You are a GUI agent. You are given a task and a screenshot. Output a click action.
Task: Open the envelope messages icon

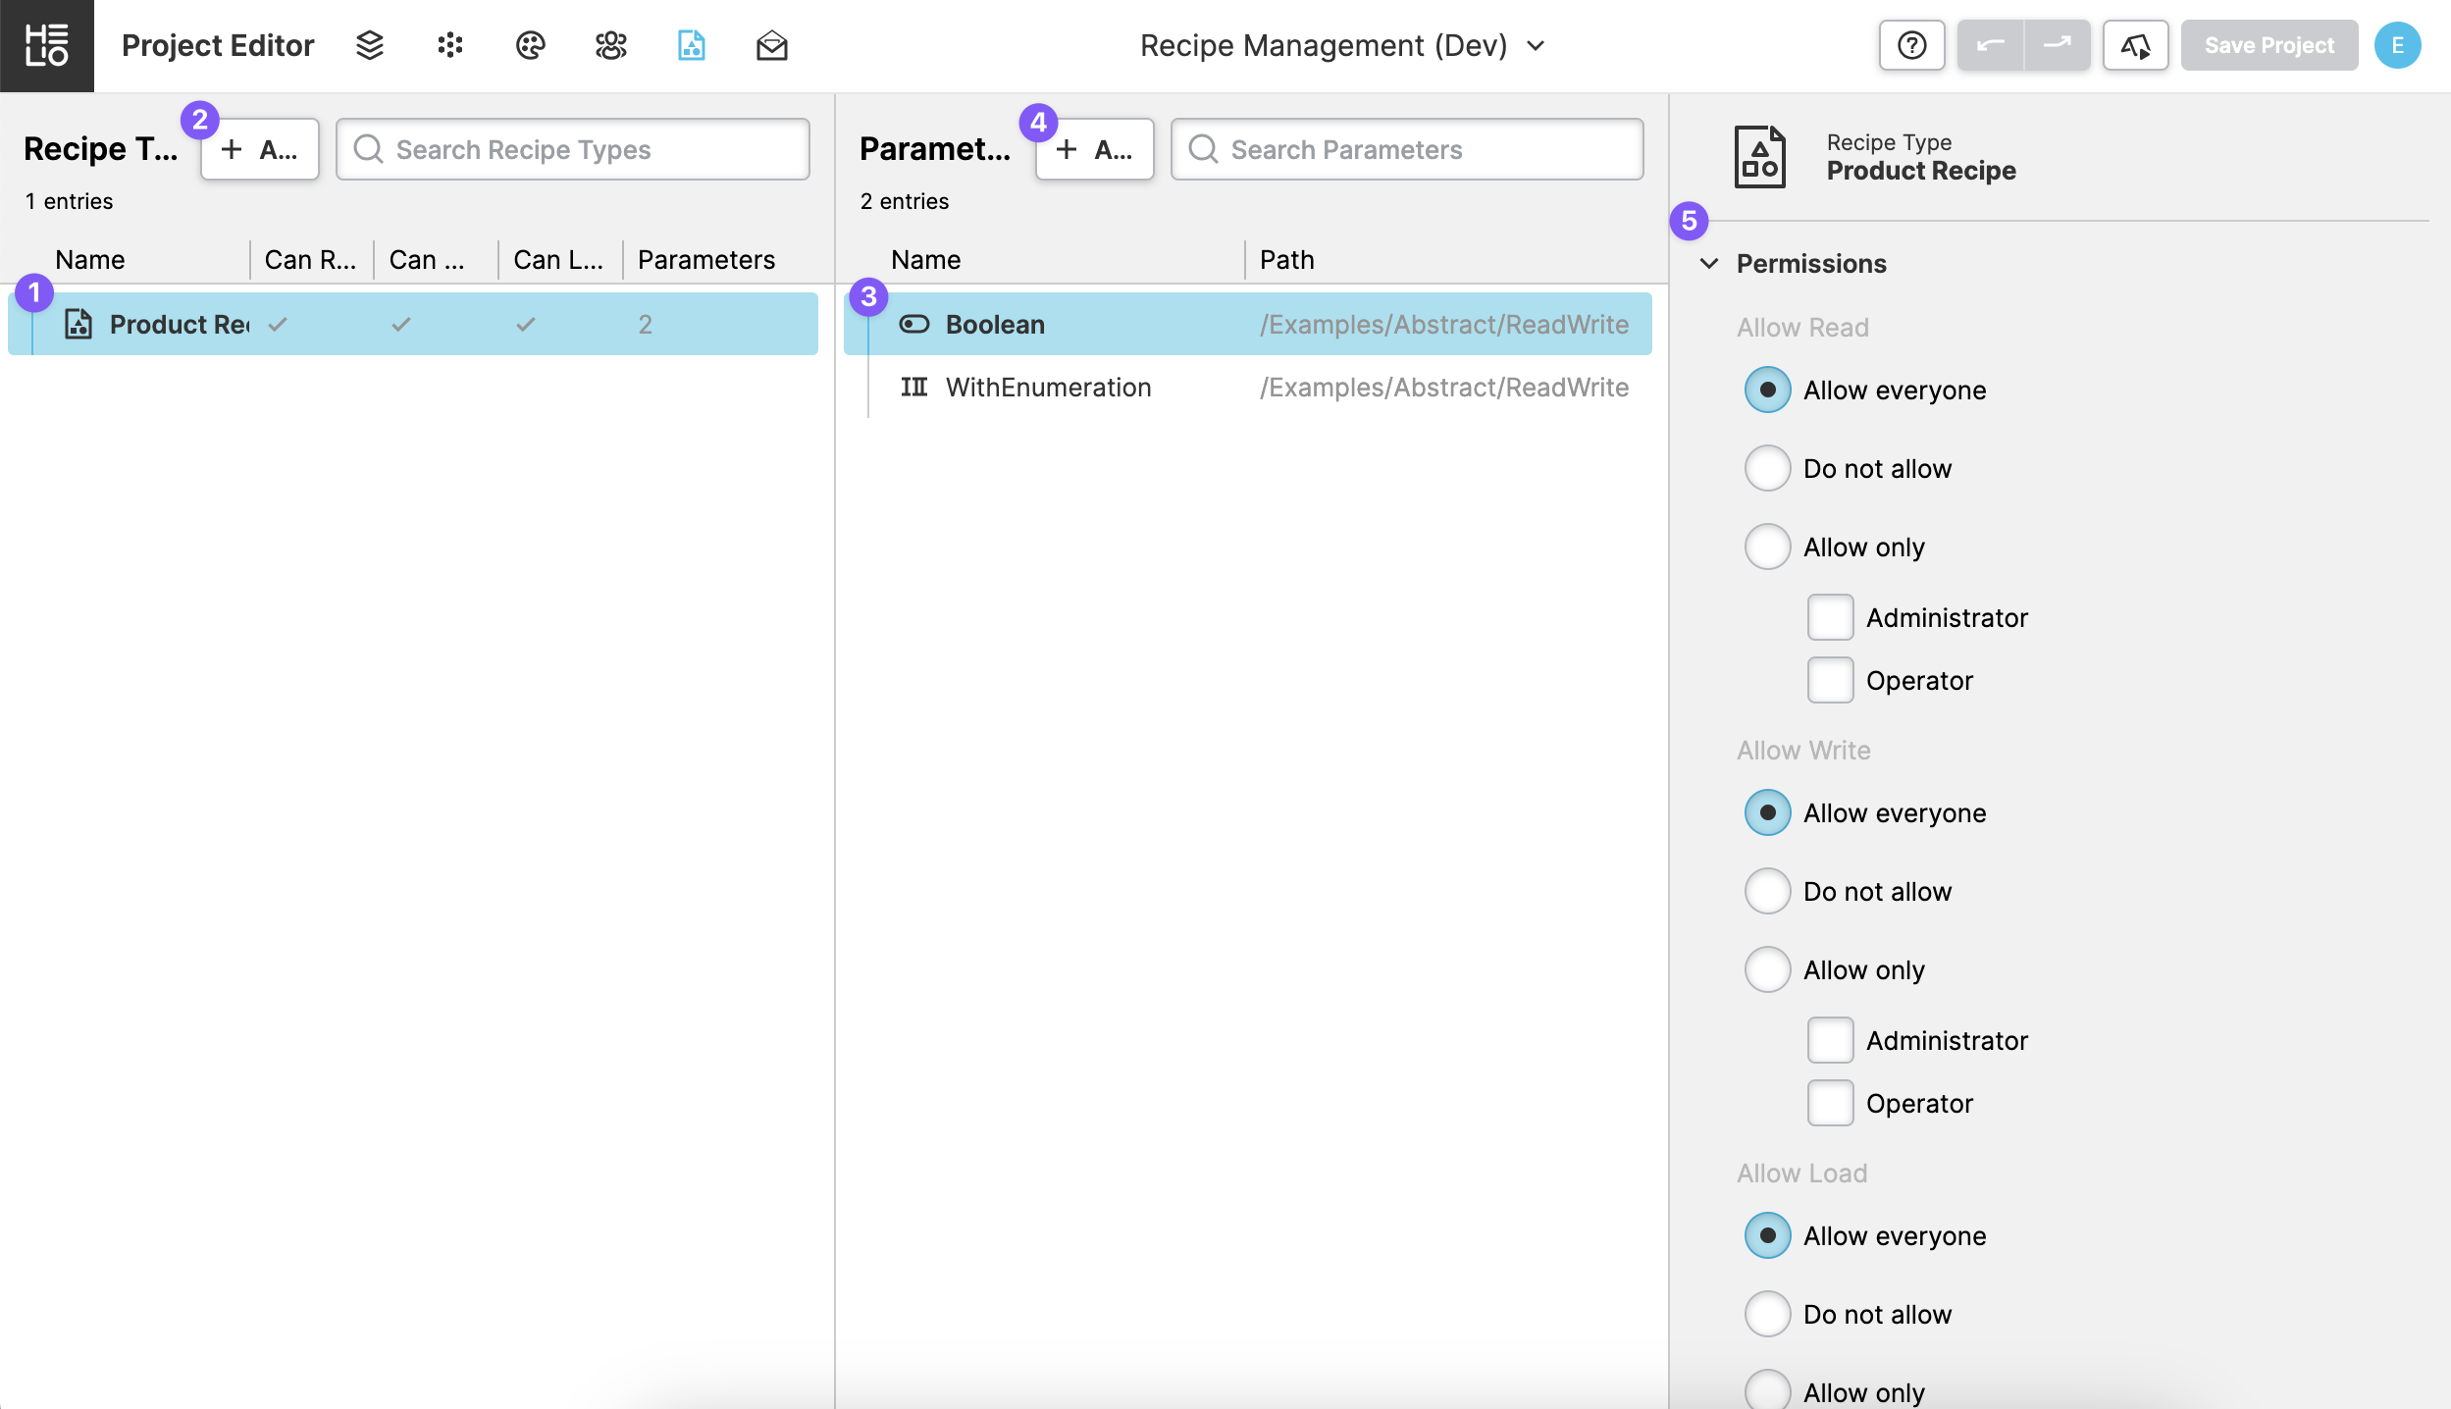point(771,45)
